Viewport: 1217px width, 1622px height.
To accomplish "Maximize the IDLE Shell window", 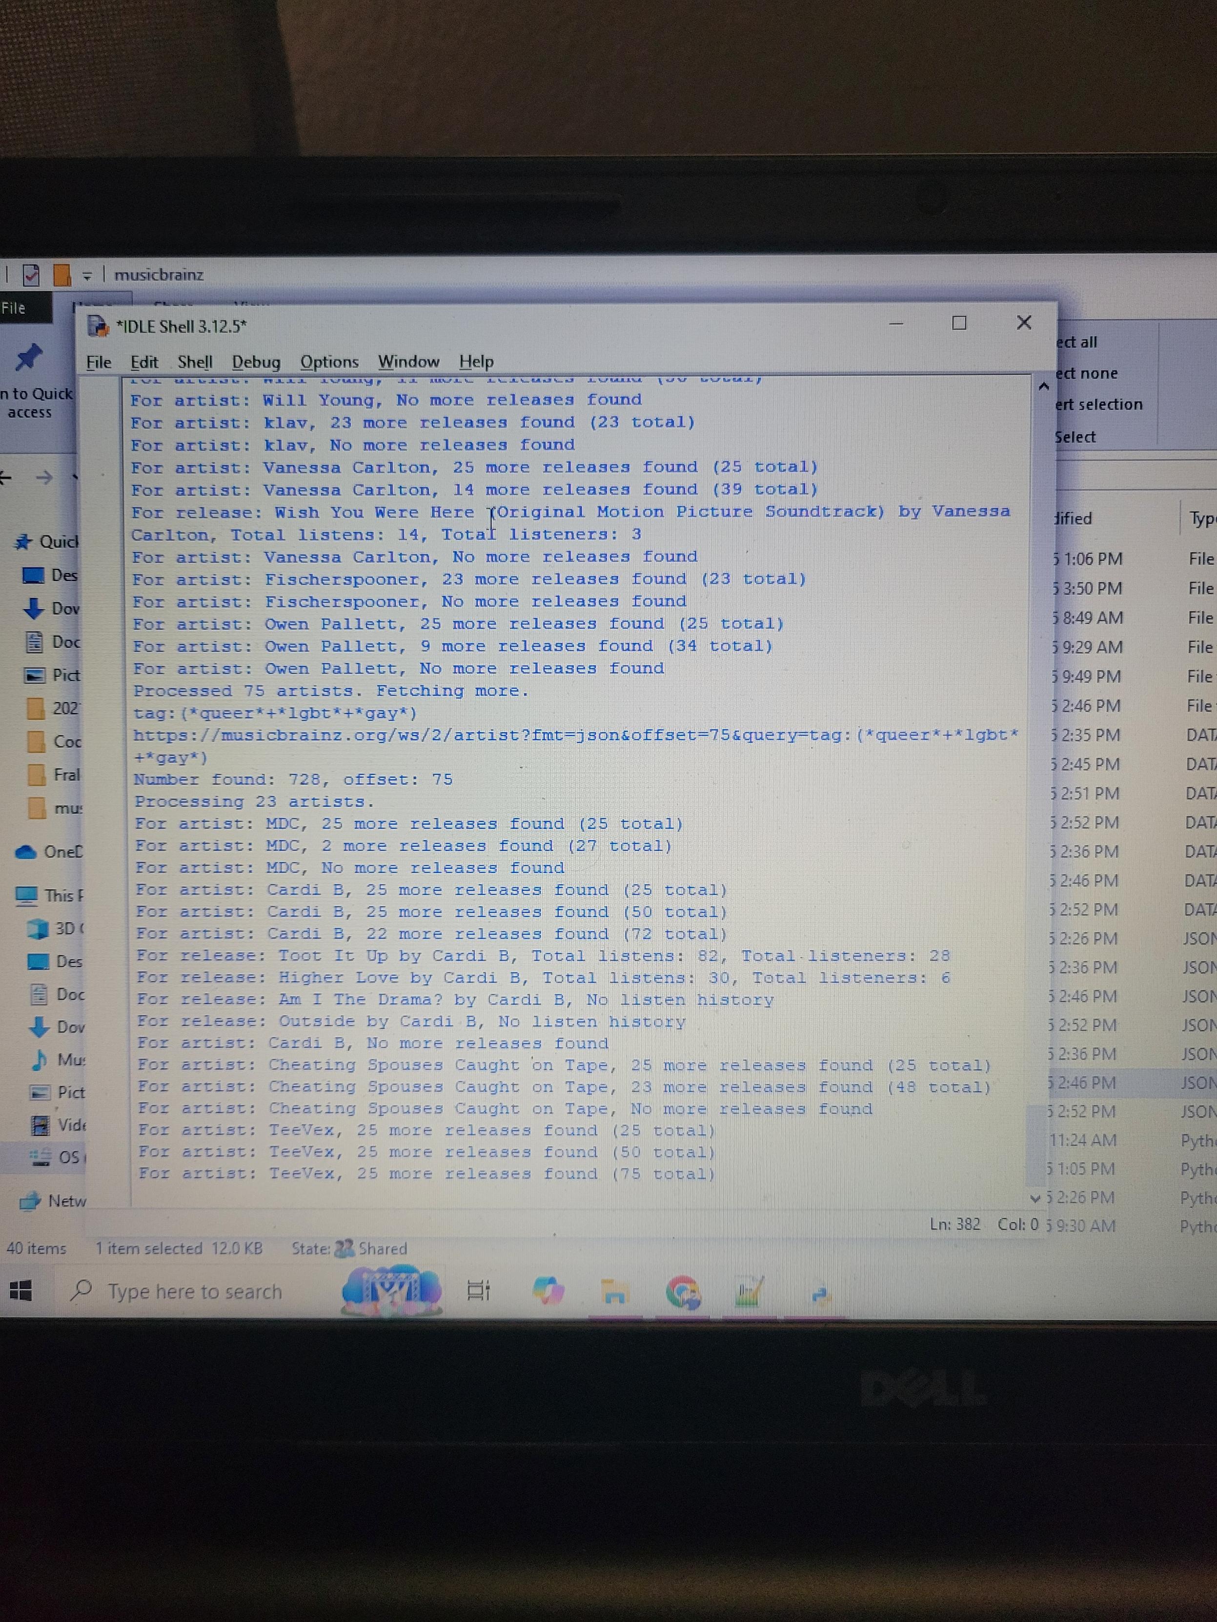I will click(x=959, y=322).
